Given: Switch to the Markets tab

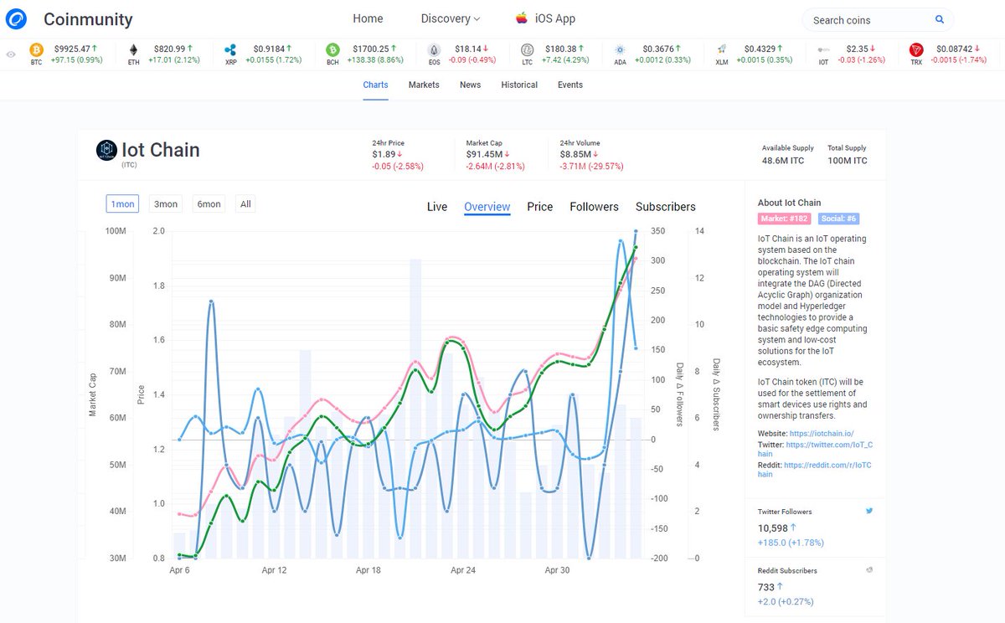Looking at the screenshot, I should coord(424,85).
